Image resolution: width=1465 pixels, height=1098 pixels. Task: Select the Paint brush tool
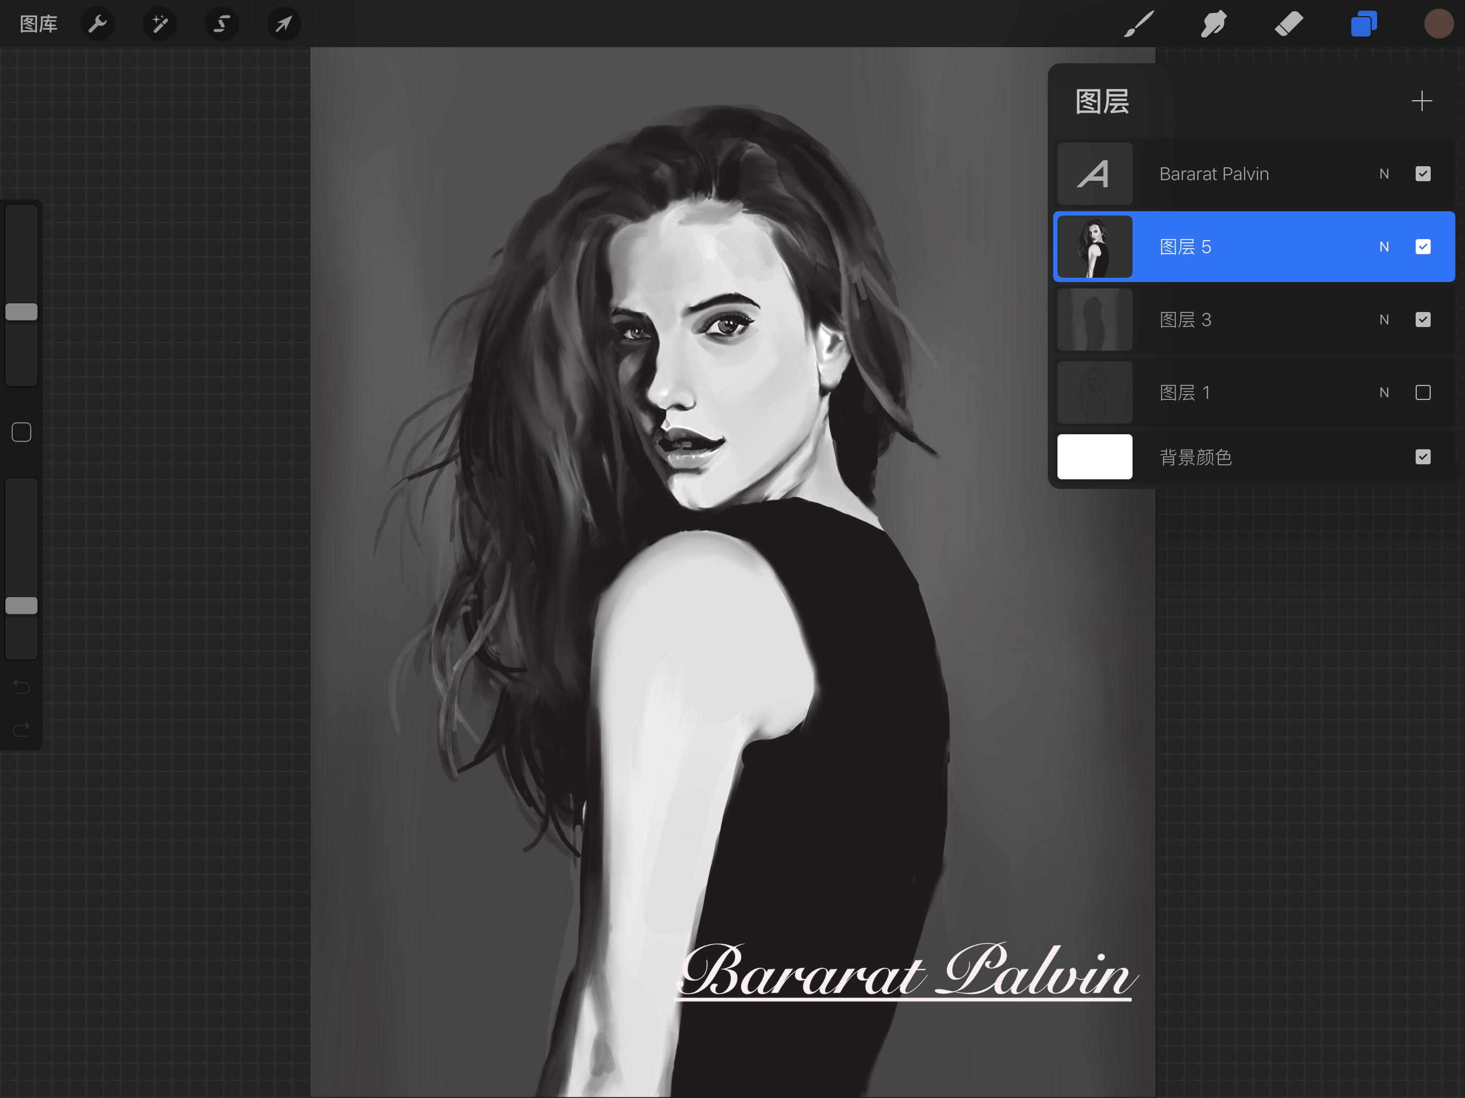point(1139,24)
